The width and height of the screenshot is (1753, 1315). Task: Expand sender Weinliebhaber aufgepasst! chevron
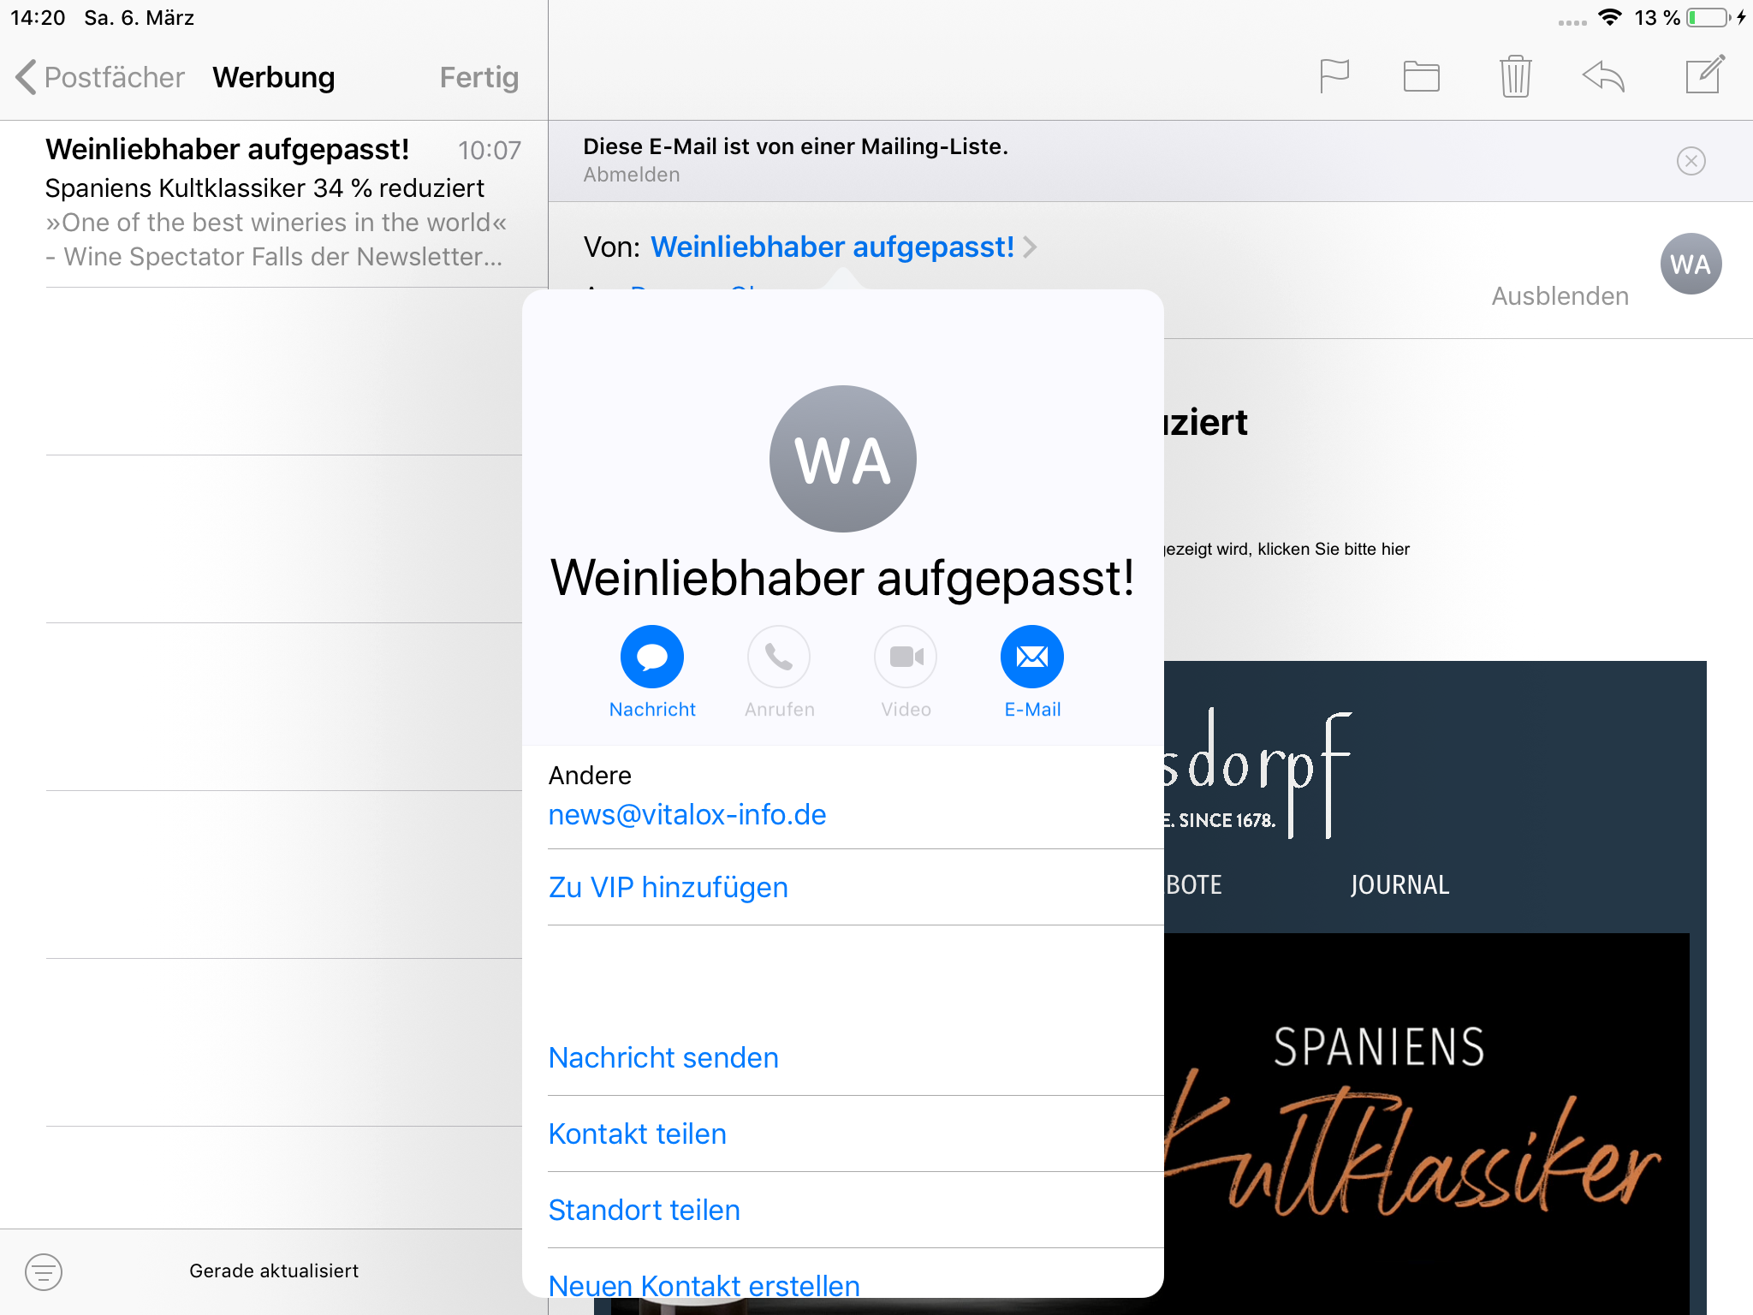[x=1031, y=247]
